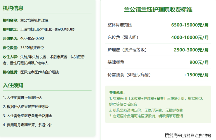Click the address 上海市虹口区中山北一路903号U楼
Screen dimensions: 216x140
(47, 29)
